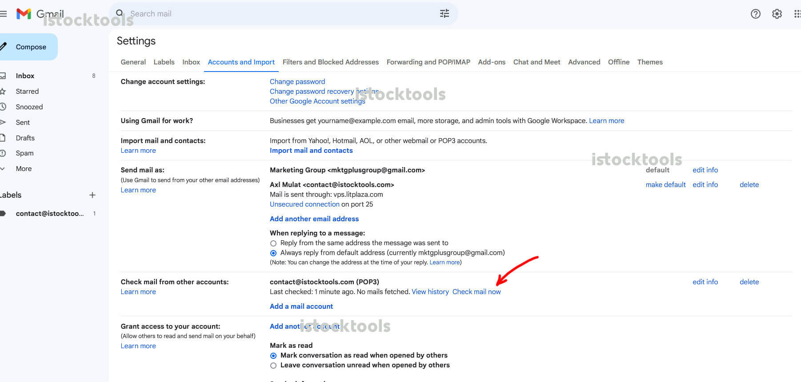Open the Drafts folder label
The width and height of the screenshot is (801, 382).
[x=25, y=138]
